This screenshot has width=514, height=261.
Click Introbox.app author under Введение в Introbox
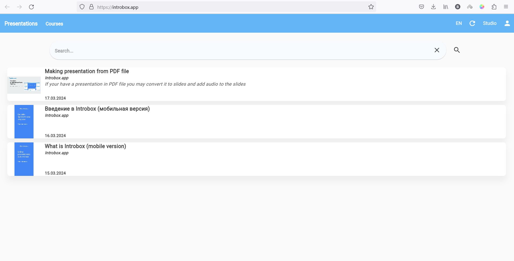pos(57,115)
